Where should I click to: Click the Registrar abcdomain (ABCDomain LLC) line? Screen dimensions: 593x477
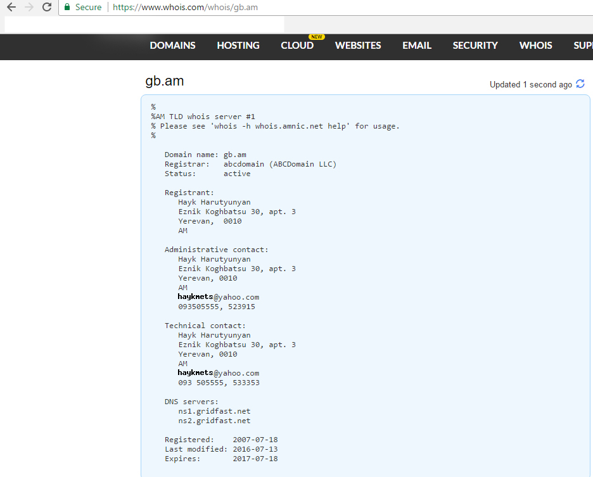(x=250, y=164)
